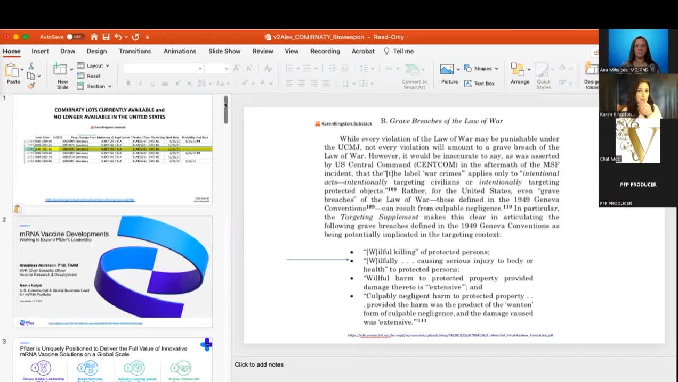Open the Draw ribbon tab
678x382 pixels.
point(68,51)
